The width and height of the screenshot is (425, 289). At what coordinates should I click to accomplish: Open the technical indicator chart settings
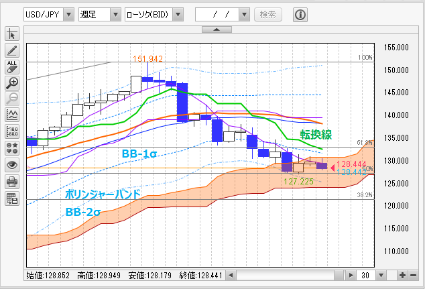[12, 115]
